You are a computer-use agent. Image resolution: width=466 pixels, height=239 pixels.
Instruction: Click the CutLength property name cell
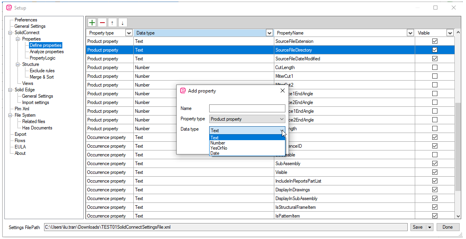pyautogui.click(x=345, y=67)
